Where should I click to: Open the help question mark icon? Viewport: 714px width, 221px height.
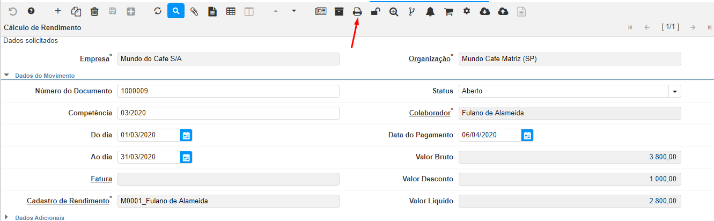click(x=31, y=11)
